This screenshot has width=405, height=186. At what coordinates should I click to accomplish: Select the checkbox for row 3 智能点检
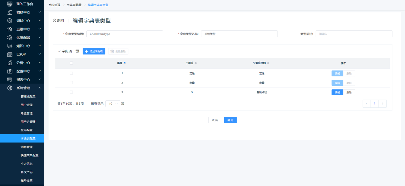(x=71, y=92)
